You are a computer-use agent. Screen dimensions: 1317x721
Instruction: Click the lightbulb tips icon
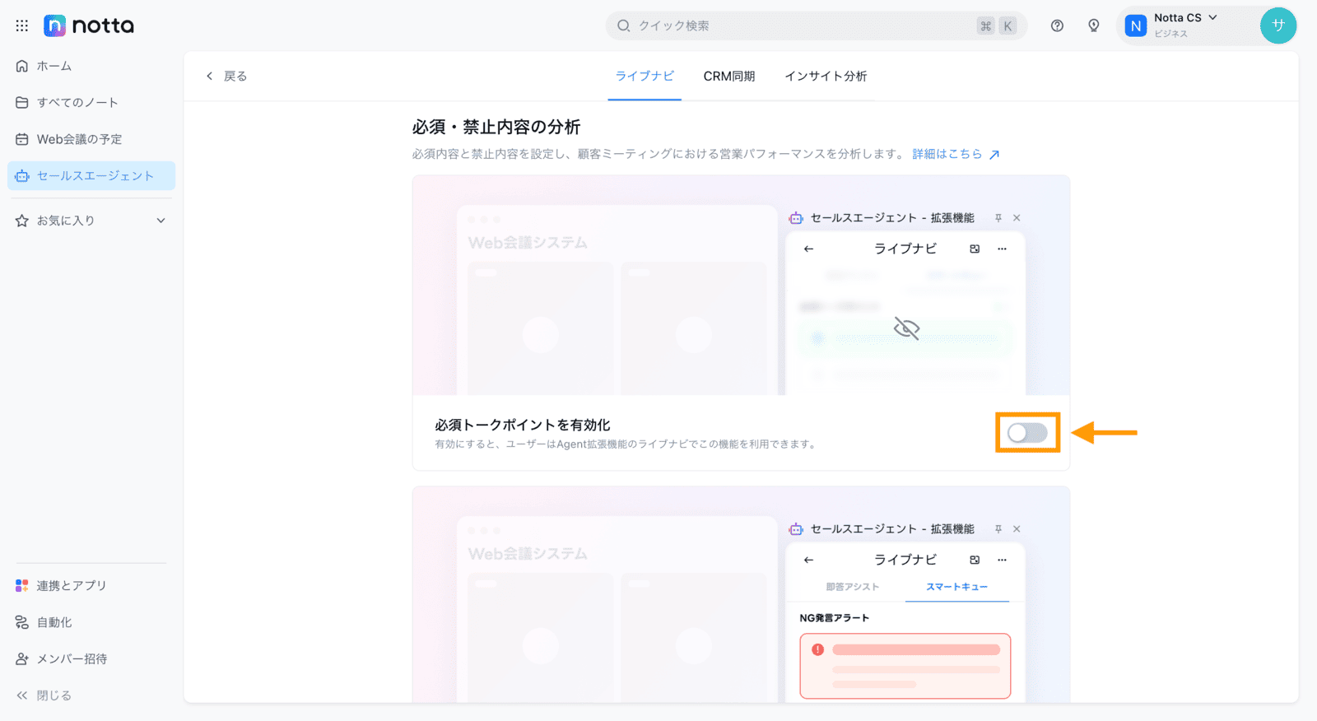[x=1093, y=26]
